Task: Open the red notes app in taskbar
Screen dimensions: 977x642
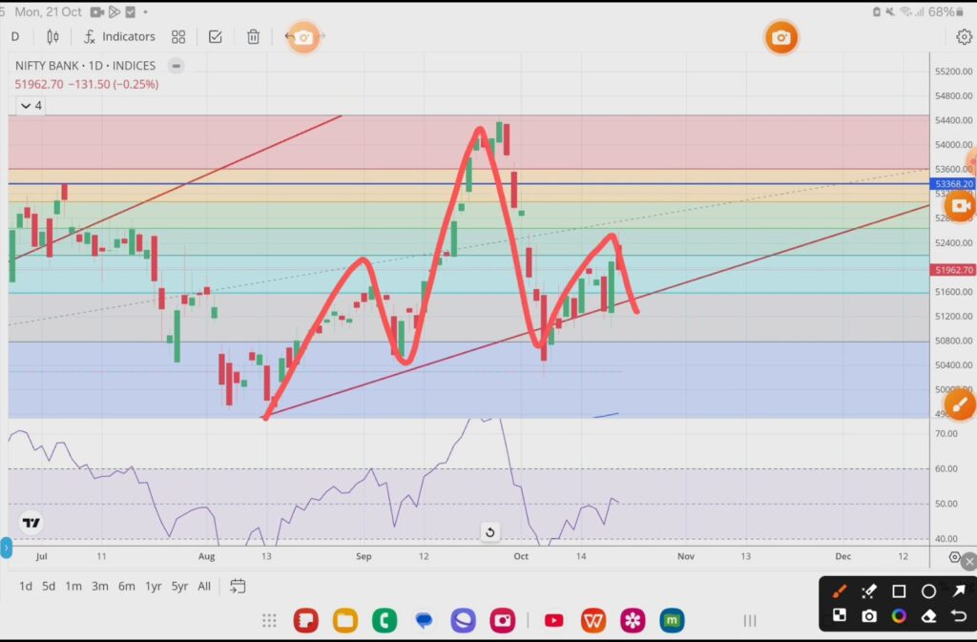Action: coord(306,620)
